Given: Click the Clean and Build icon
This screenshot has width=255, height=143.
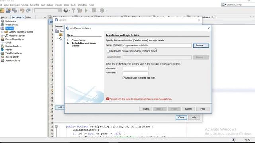Looking at the screenshot, I should [80, 11].
